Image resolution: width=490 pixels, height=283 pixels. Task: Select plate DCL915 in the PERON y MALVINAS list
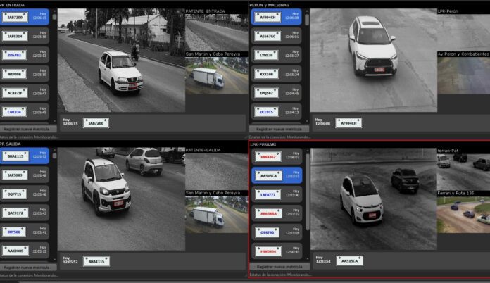(x=276, y=111)
